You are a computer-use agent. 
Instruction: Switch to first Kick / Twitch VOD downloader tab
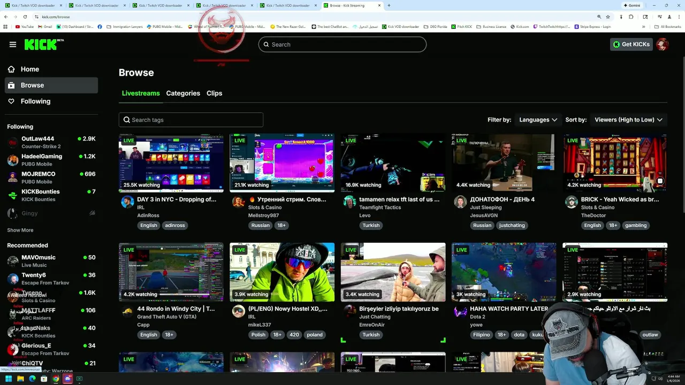pos(32,5)
